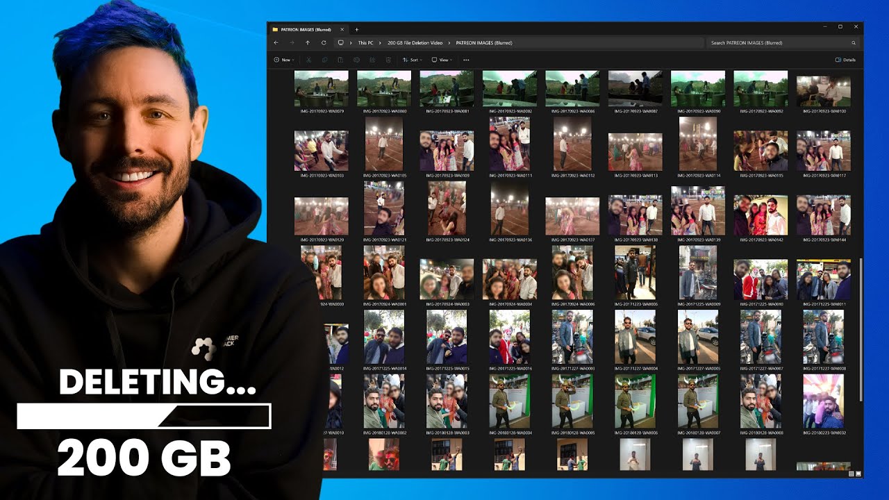Open the New dropdown menu
This screenshot has height=500, width=889.
pos(284,60)
